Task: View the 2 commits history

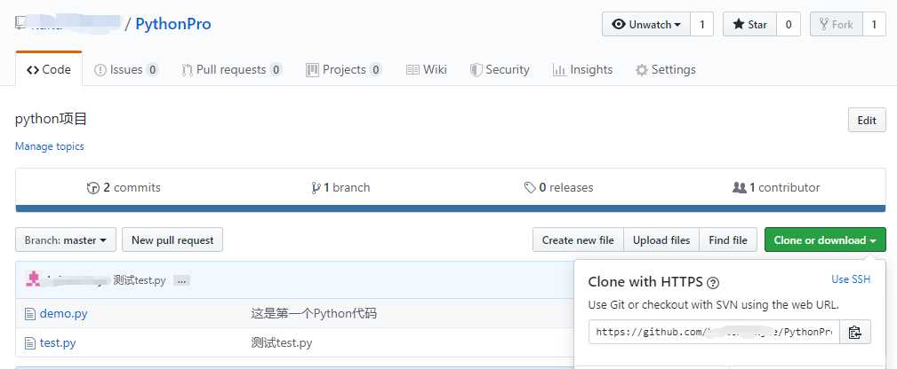Action: pos(124,187)
